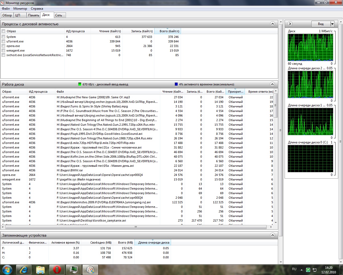Collapse the Процессы с дисковой активностью section
Screen dimensions: 343x275
(x=273, y=24)
